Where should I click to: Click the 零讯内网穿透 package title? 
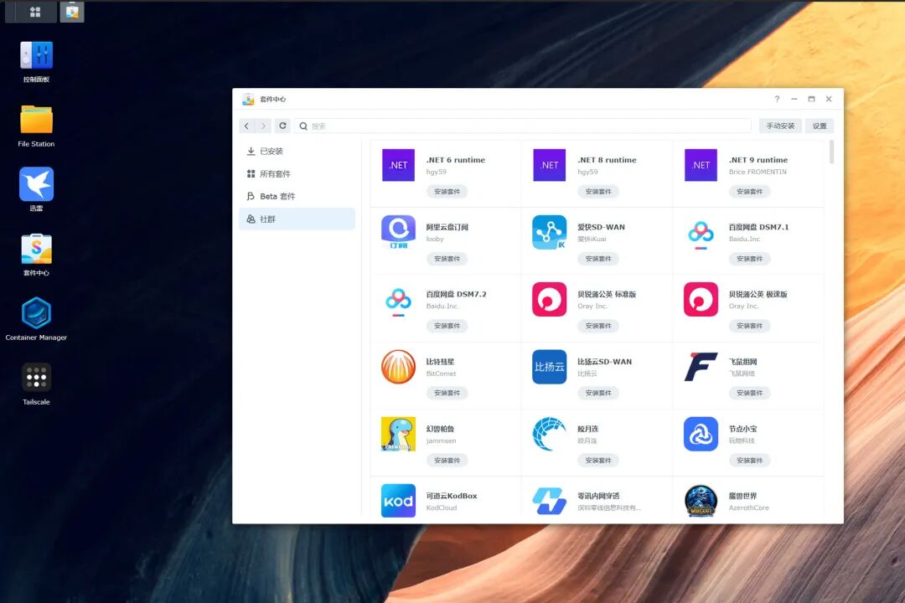tap(598, 496)
